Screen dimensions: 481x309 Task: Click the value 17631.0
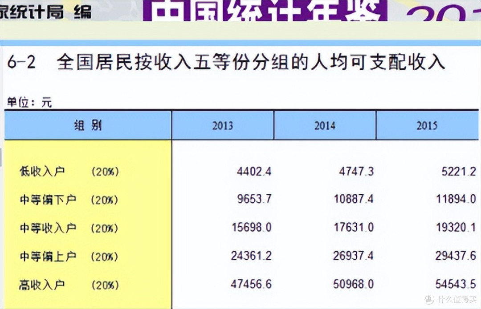pos(354,227)
